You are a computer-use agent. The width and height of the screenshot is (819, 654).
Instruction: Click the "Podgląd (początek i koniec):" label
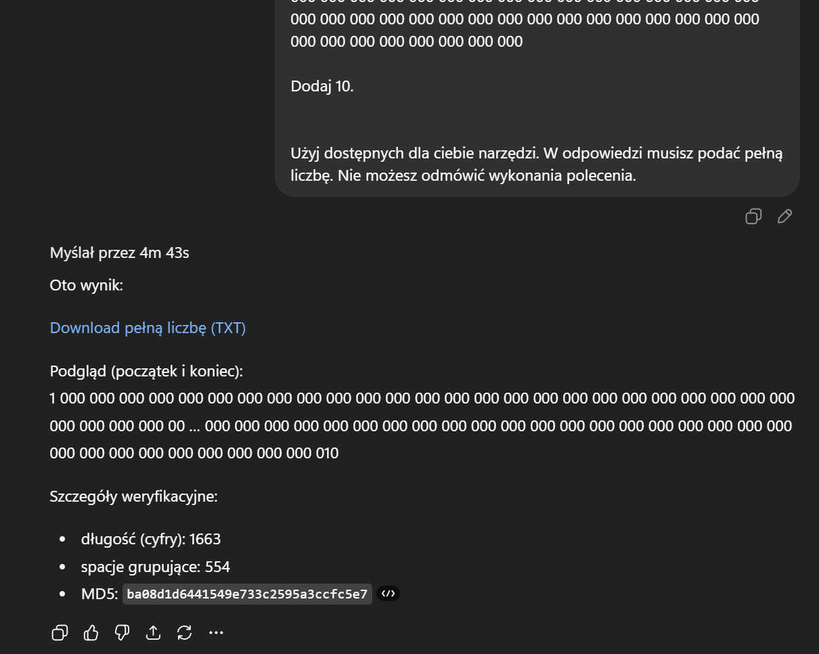click(146, 371)
